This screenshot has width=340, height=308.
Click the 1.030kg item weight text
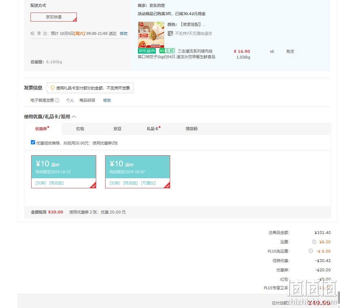click(243, 57)
